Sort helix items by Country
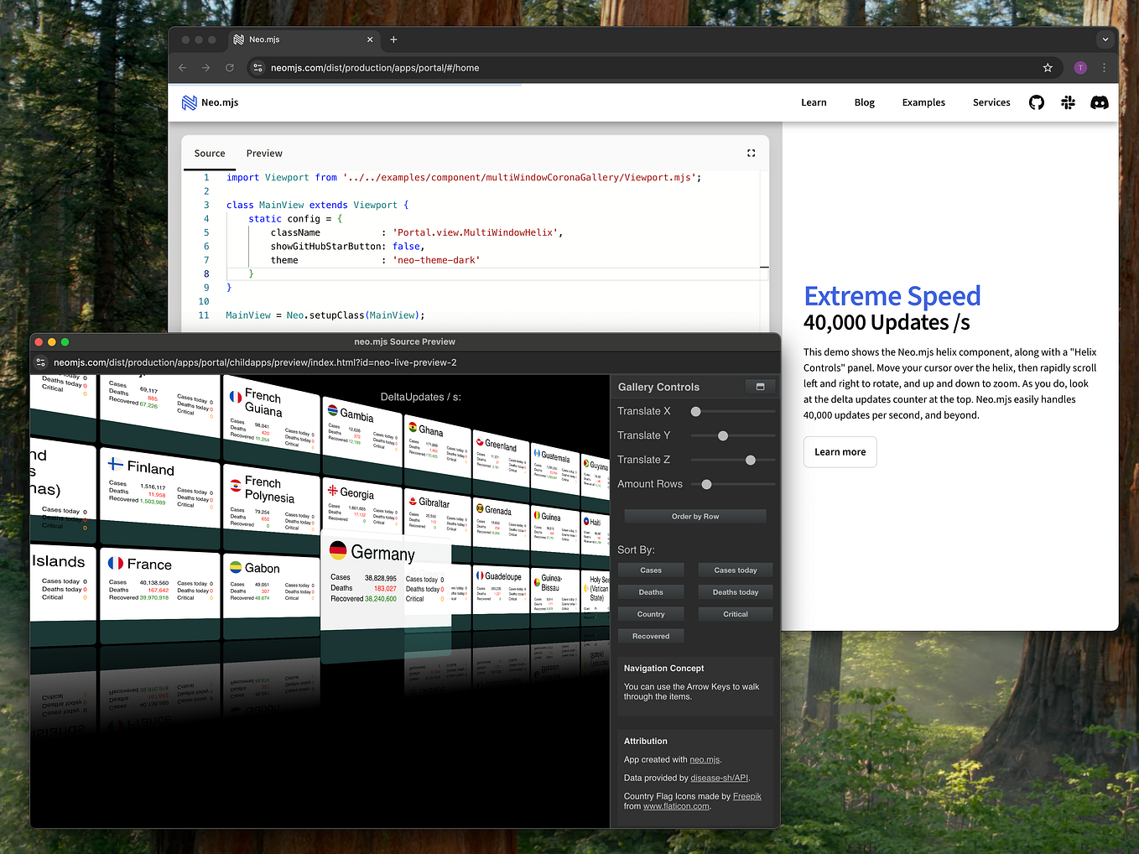This screenshot has width=1139, height=854. [651, 613]
